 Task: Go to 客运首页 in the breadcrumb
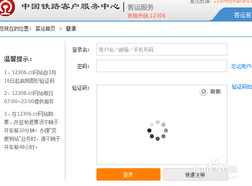[x=46, y=29]
